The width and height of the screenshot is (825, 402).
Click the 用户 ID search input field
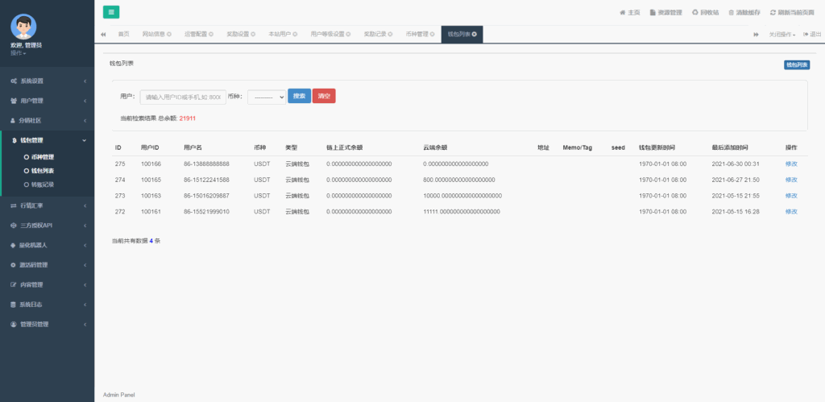pos(183,97)
